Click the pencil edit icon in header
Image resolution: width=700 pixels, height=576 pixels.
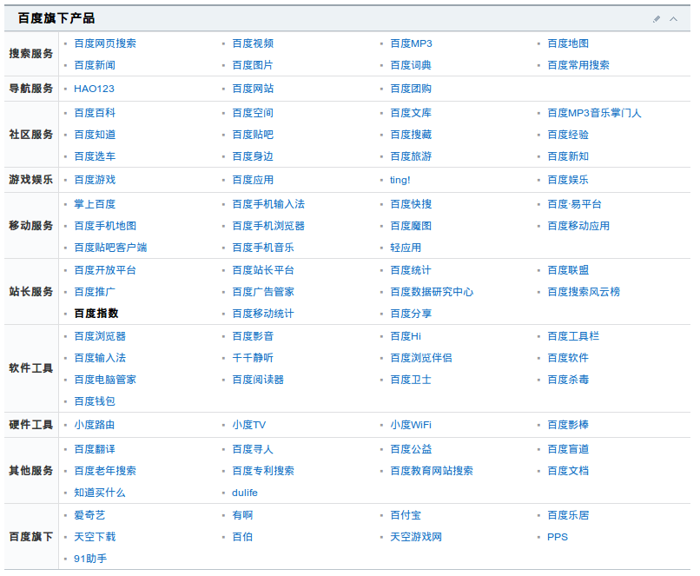pos(657,19)
